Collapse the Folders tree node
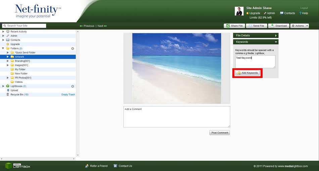 [x=3, y=49]
